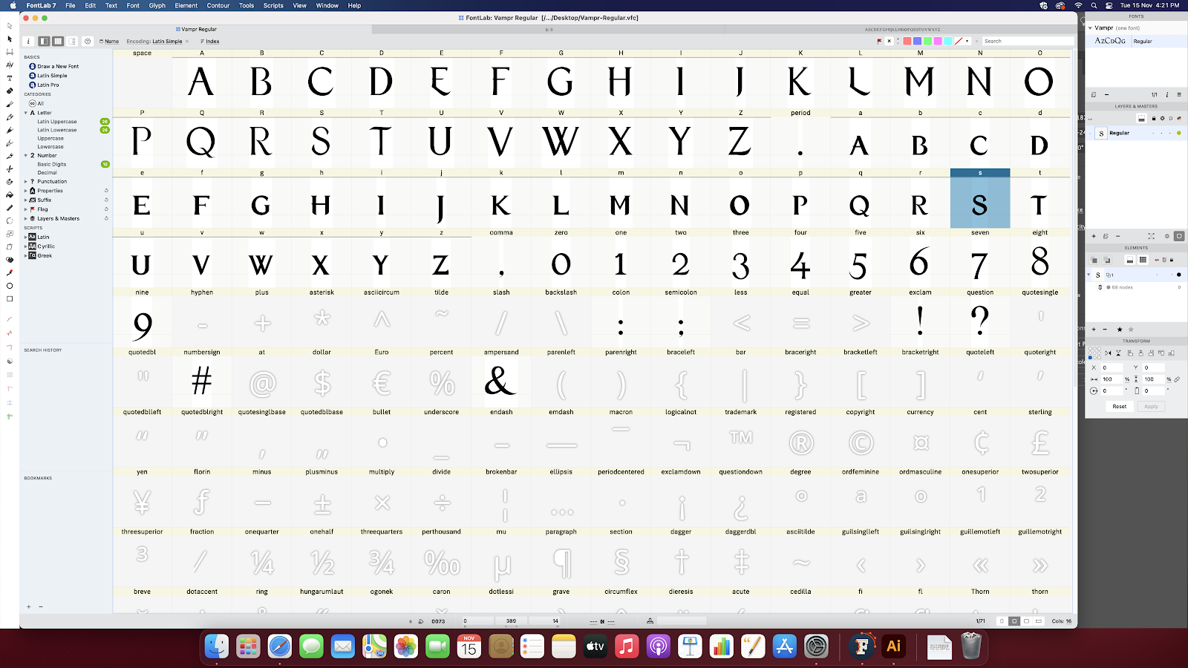Switch to list view of glyphs
The image size is (1188, 668).
pos(72,42)
